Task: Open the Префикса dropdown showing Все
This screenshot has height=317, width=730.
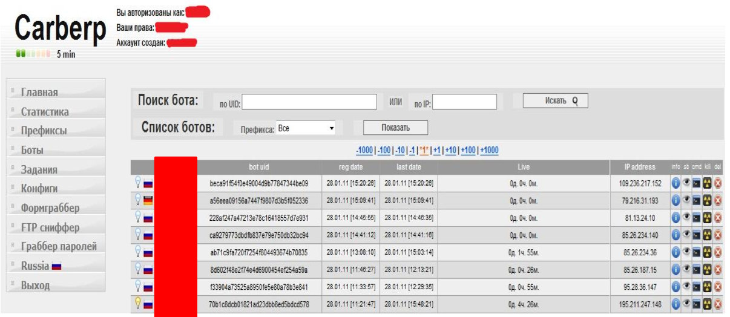Action: (306, 128)
